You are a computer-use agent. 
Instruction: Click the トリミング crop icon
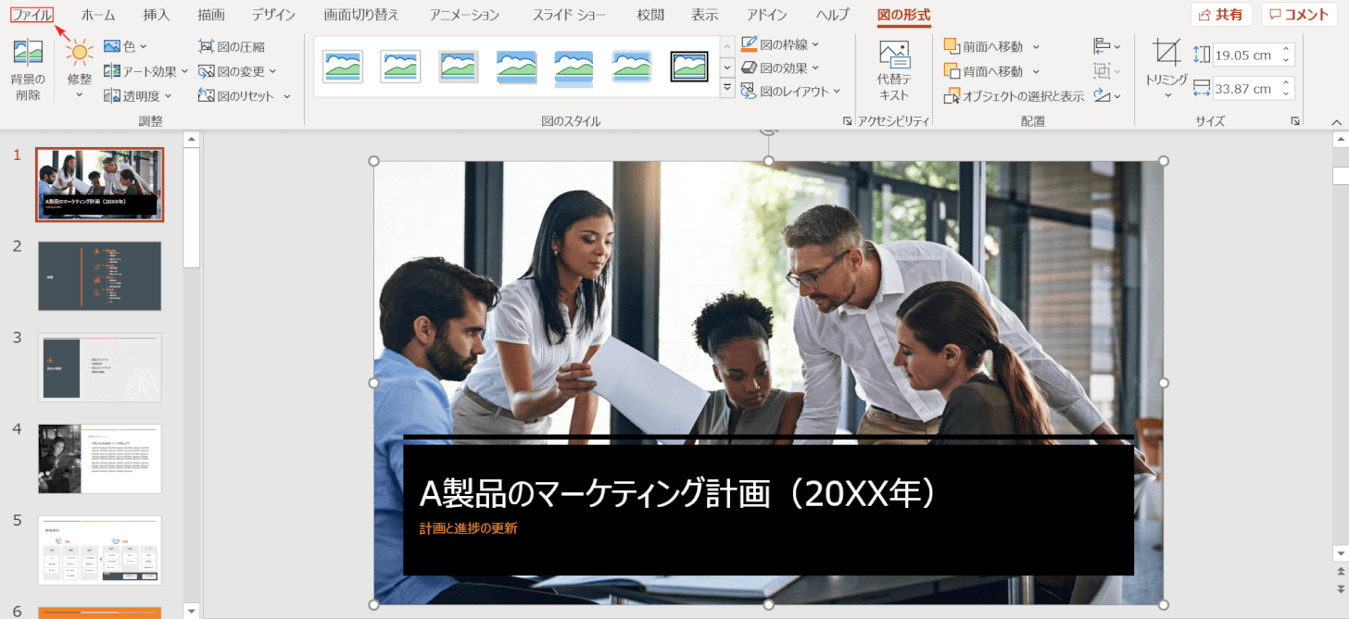click(1166, 52)
